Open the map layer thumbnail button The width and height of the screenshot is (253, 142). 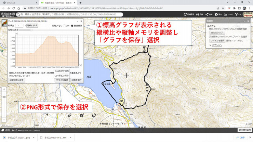5,23
